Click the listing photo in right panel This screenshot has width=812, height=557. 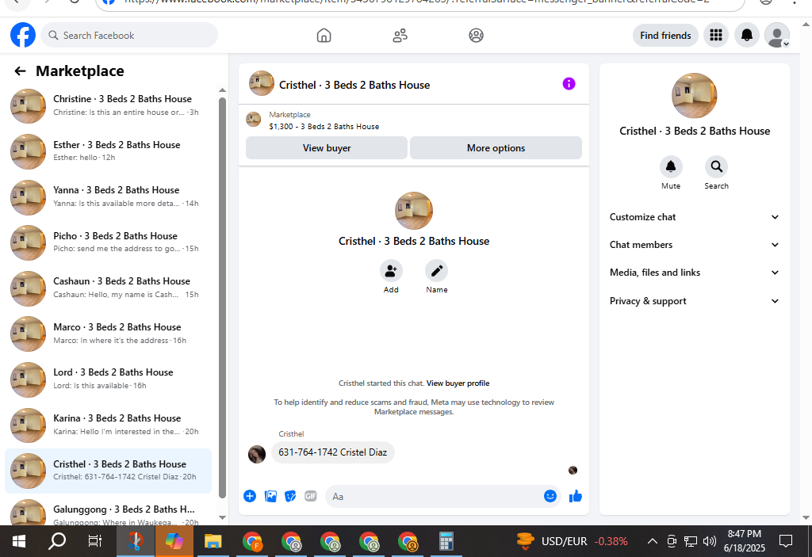695,96
